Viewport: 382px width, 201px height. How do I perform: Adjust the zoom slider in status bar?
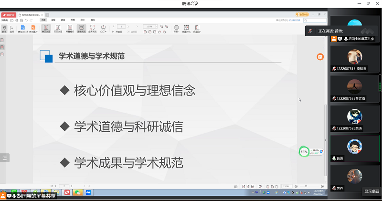coord(306,186)
